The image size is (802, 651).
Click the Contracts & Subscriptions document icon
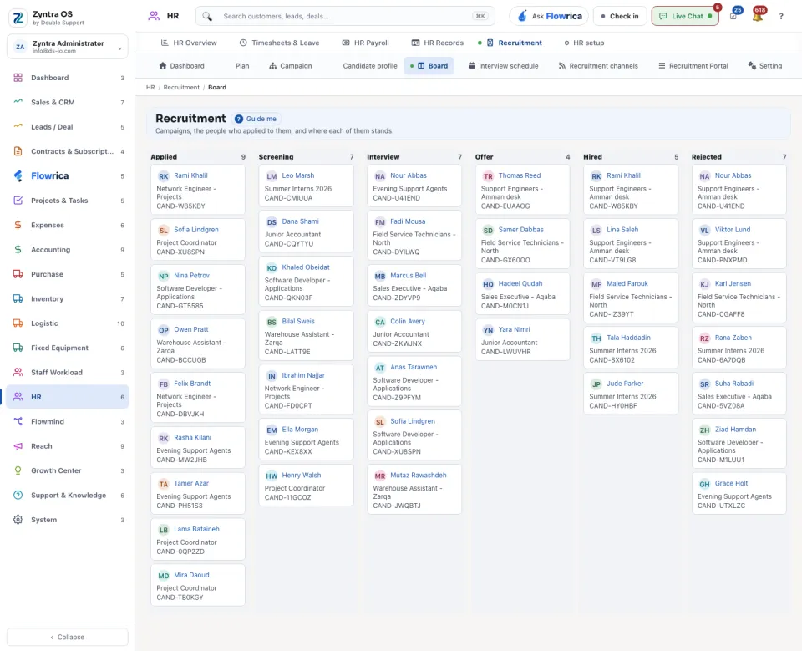tap(18, 151)
